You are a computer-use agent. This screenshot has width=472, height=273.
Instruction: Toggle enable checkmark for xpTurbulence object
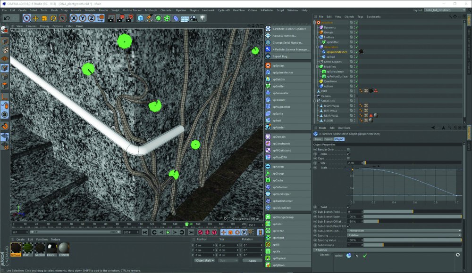pyautogui.click(x=357, y=72)
